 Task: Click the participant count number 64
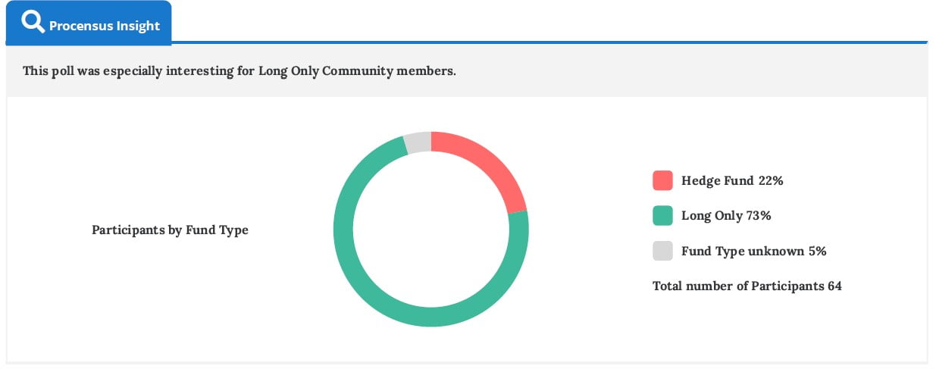tap(834, 286)
